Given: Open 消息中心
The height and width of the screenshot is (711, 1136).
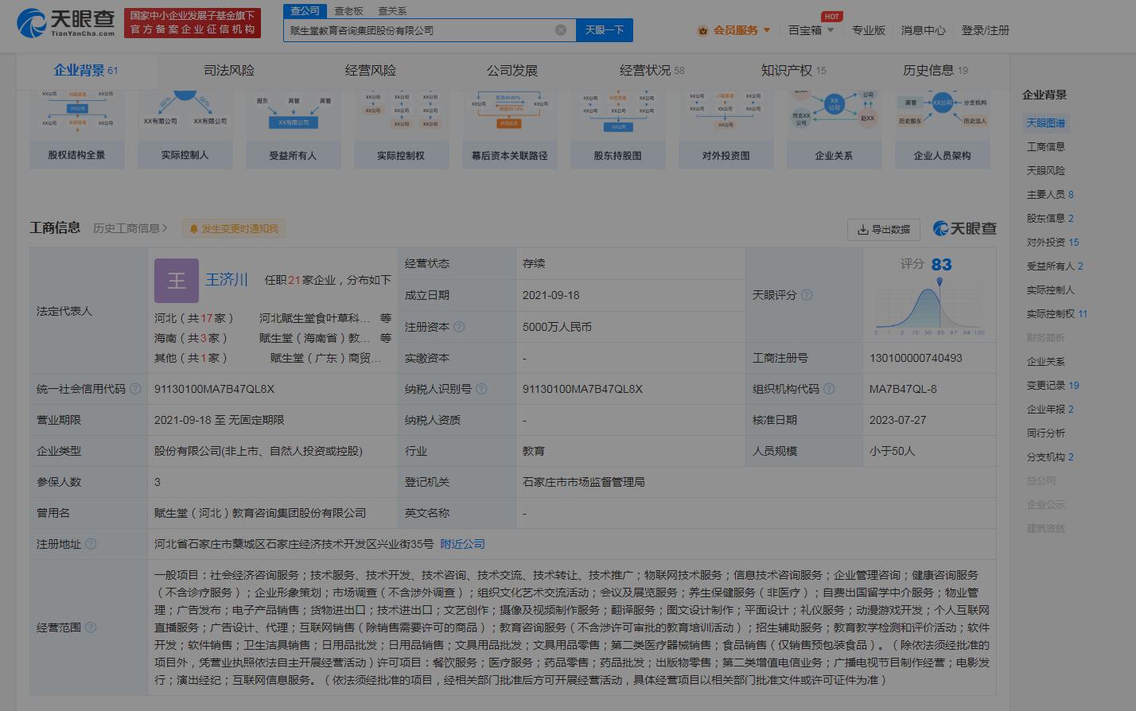Looking at the screenshot, I should pyautogui.click(x=923, y=30).
